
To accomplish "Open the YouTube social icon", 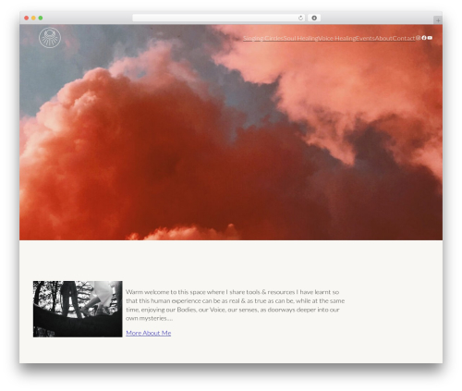I will tap(430, 38).
